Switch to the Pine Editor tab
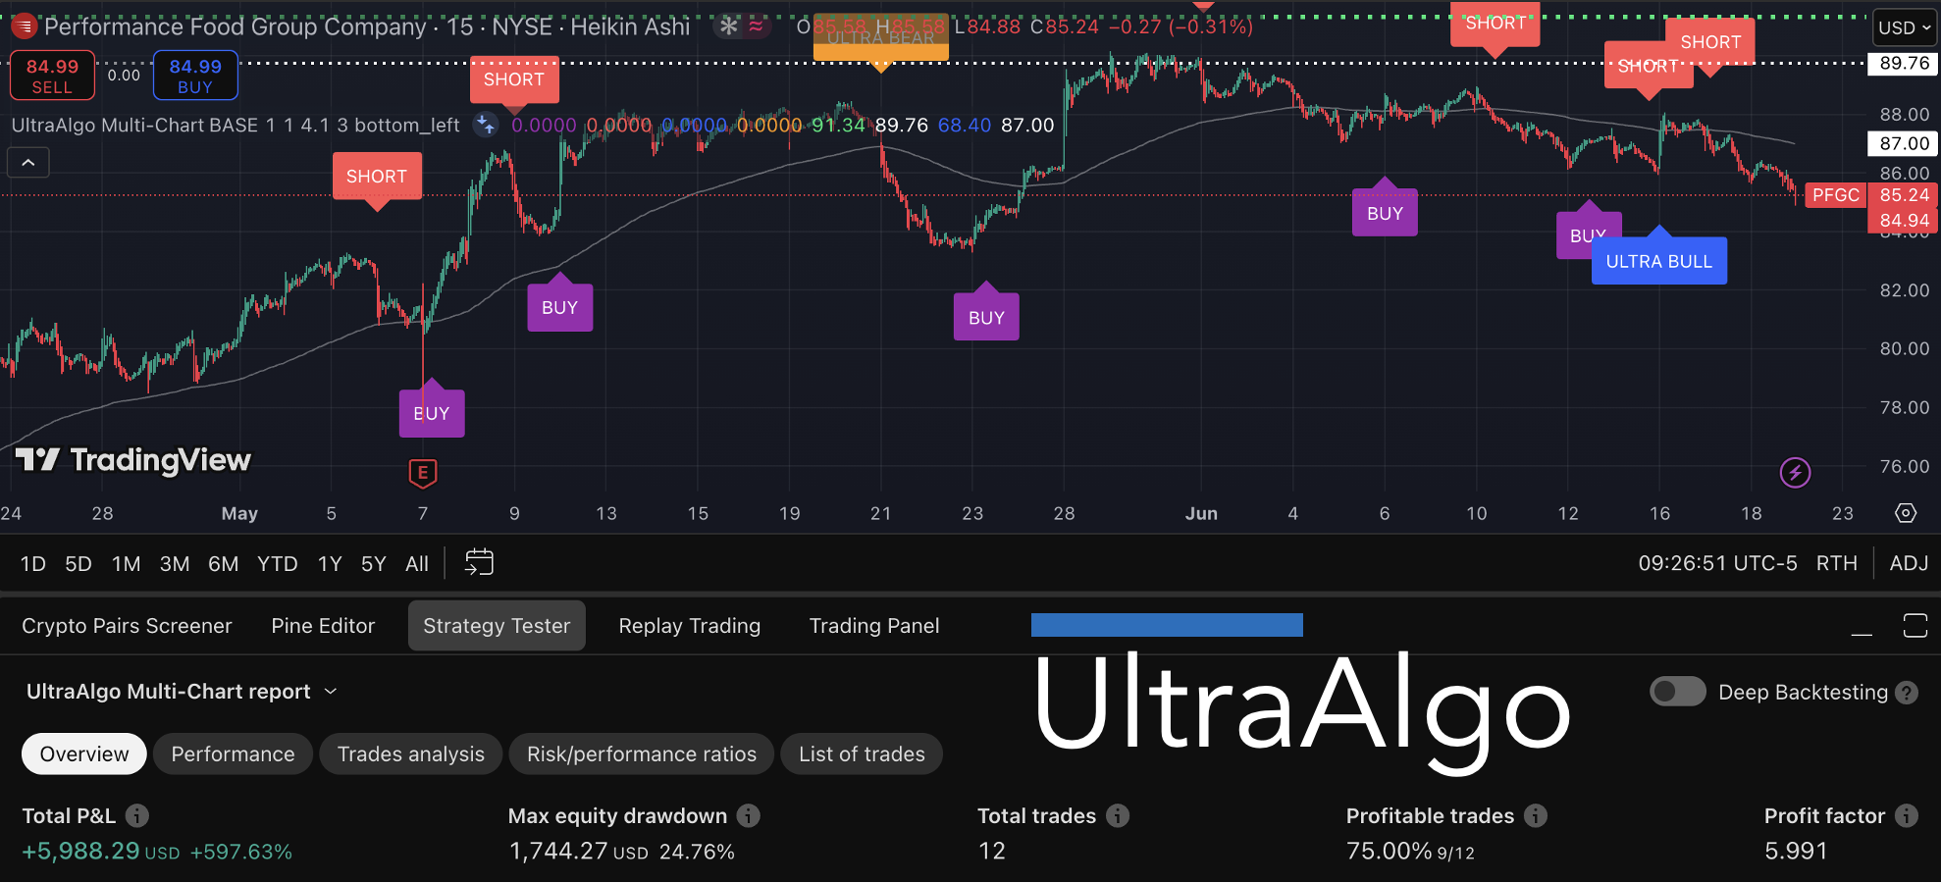 (x=323, y=626)
